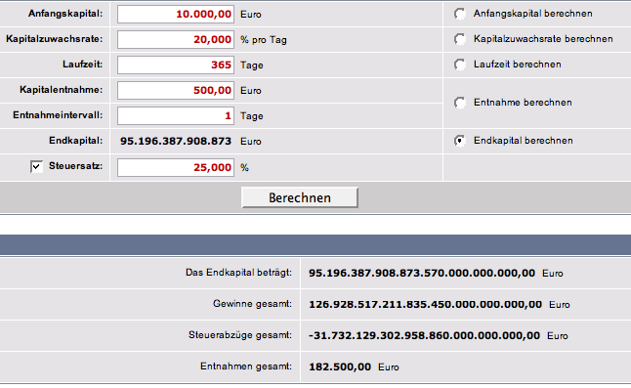
Task: Click the Endkapital value 95.196.387.908.873
Action: pyautogui.click(x=176, y=142)
